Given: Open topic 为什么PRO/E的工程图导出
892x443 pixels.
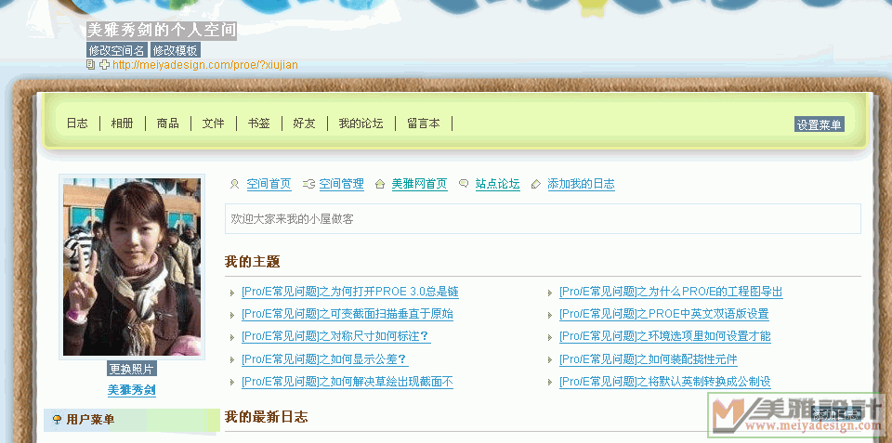Looking at the screenshot, I should click(x=671, y=292).
